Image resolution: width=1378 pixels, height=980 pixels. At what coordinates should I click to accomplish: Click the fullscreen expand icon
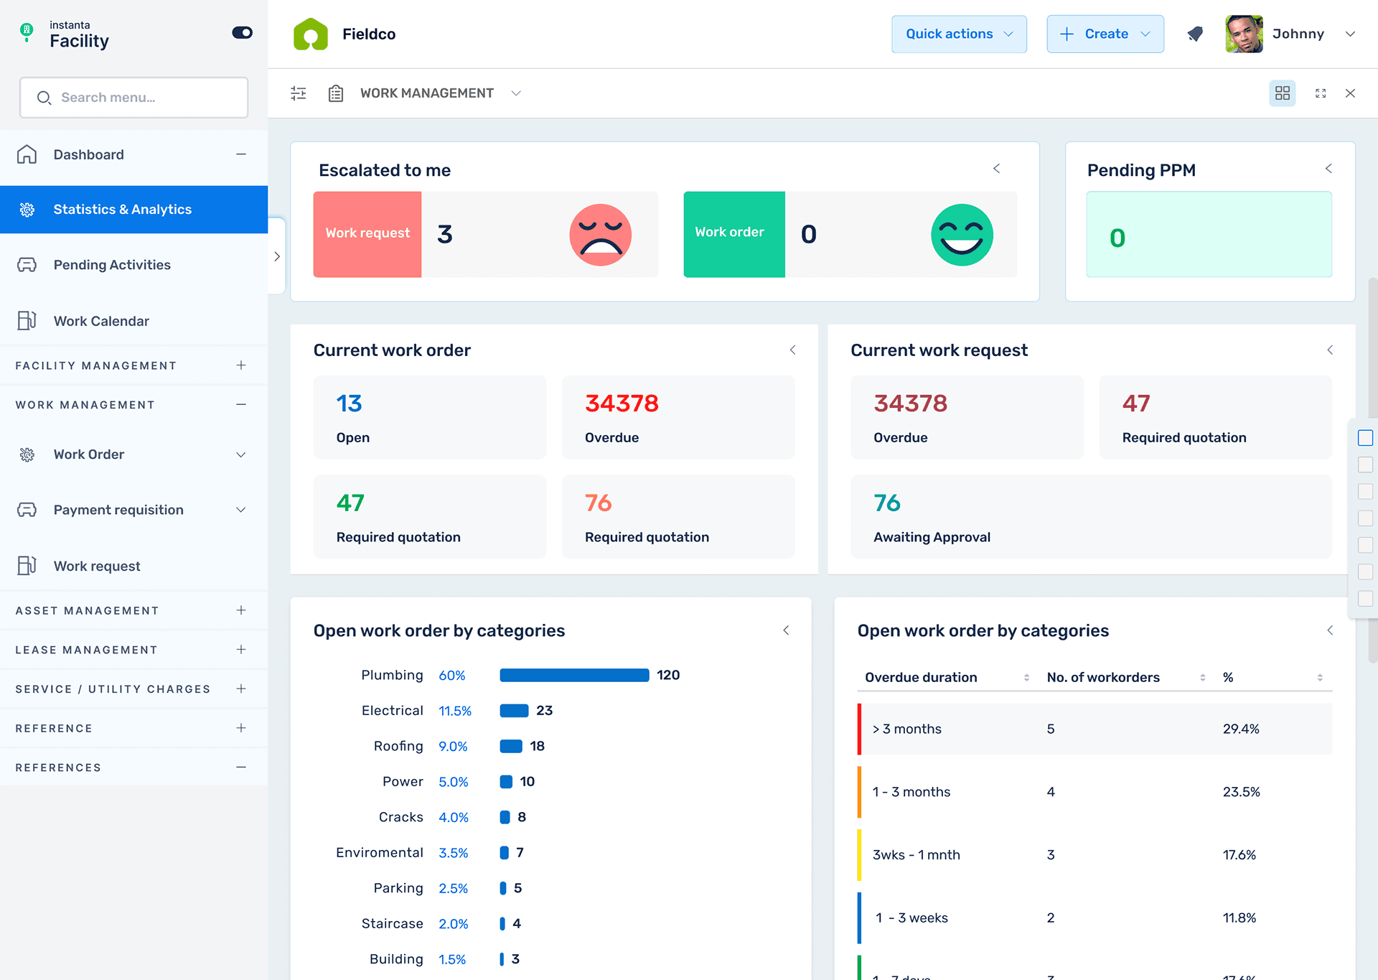[x=1321, y=93]
